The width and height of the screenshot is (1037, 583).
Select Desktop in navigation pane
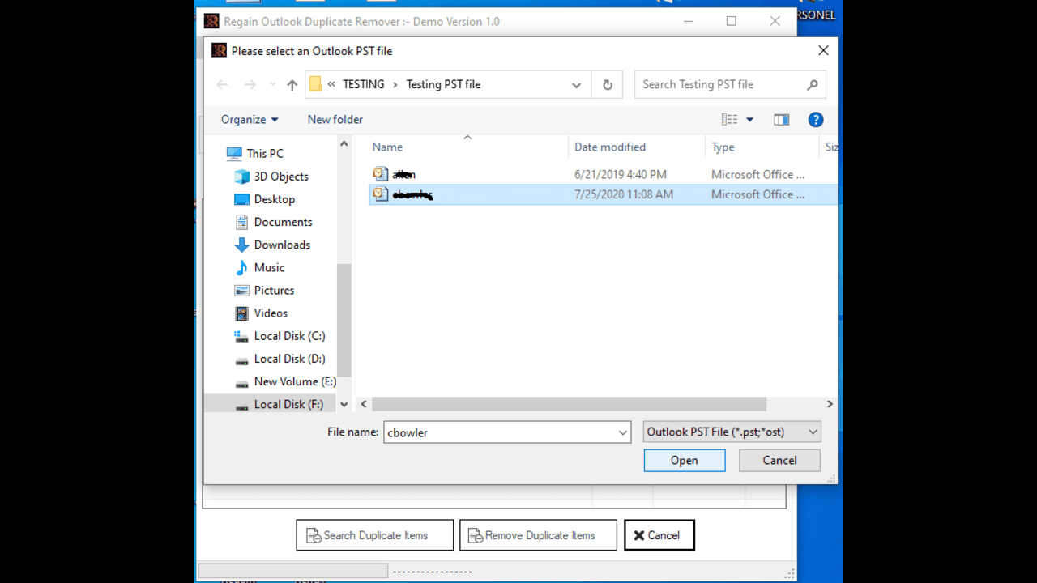point(274,198)
